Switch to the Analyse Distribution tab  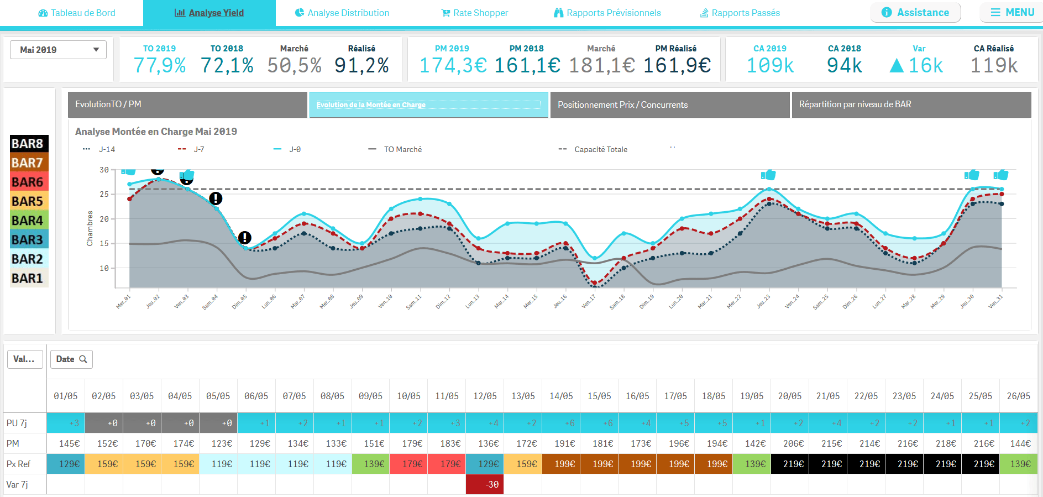tap(342, 13)
